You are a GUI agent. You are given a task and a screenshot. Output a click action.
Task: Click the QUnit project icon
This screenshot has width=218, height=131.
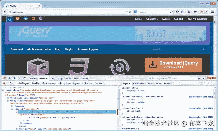pos(41,18)
